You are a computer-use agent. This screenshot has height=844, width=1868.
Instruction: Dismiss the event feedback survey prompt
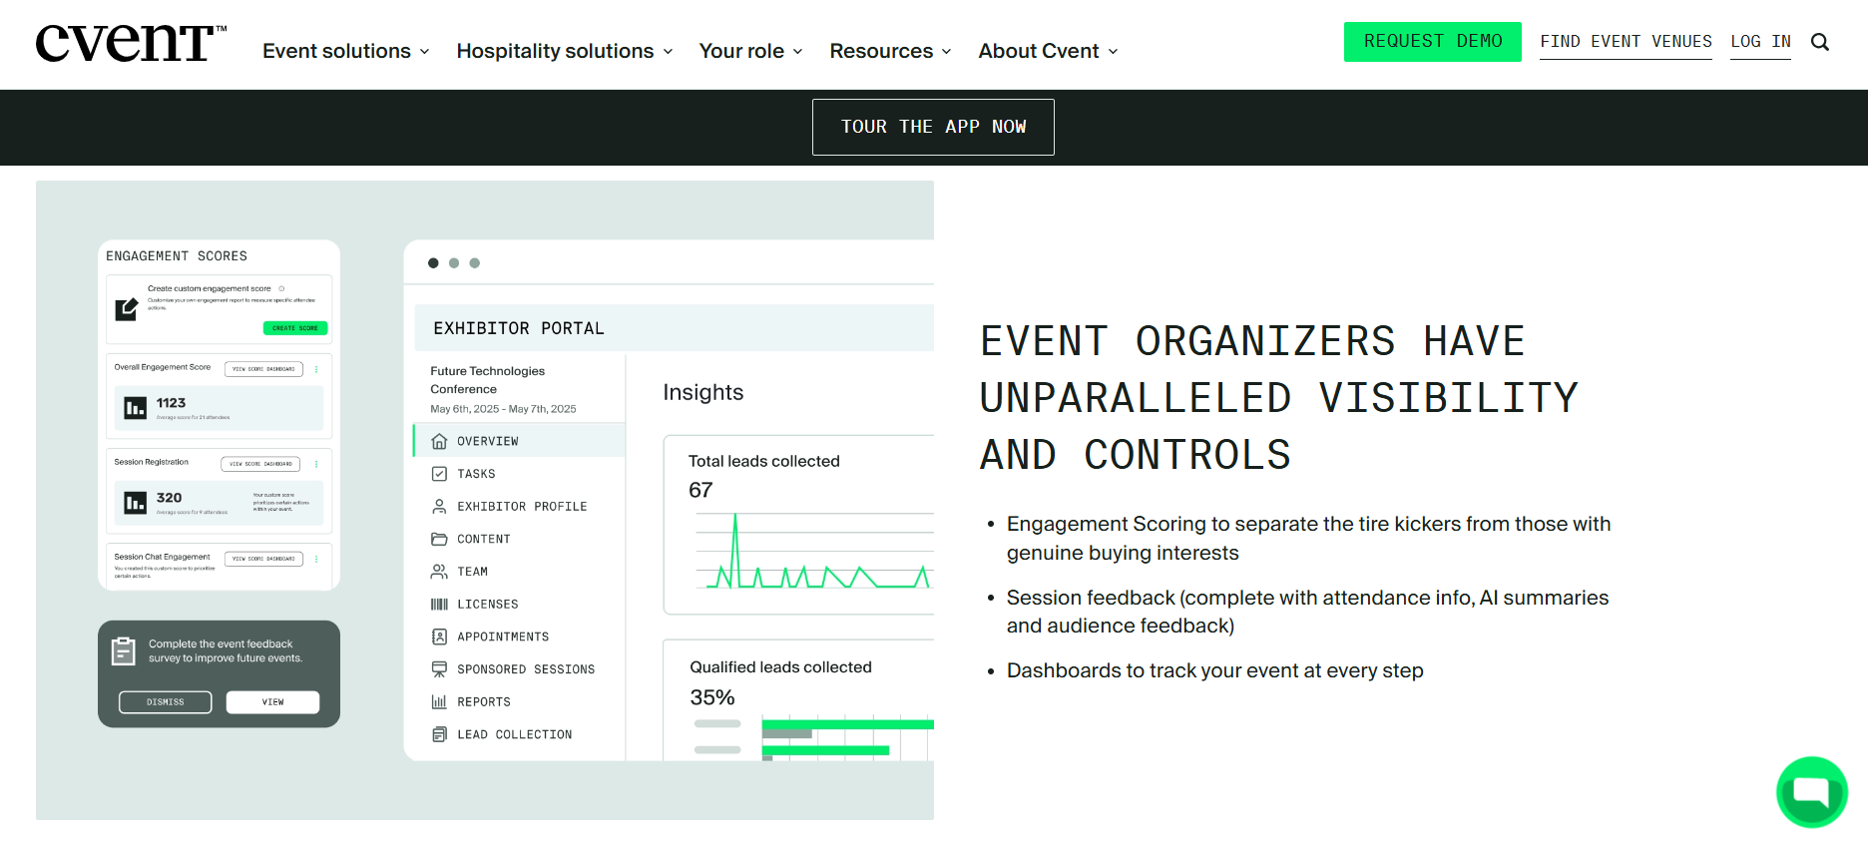point(166,702)
